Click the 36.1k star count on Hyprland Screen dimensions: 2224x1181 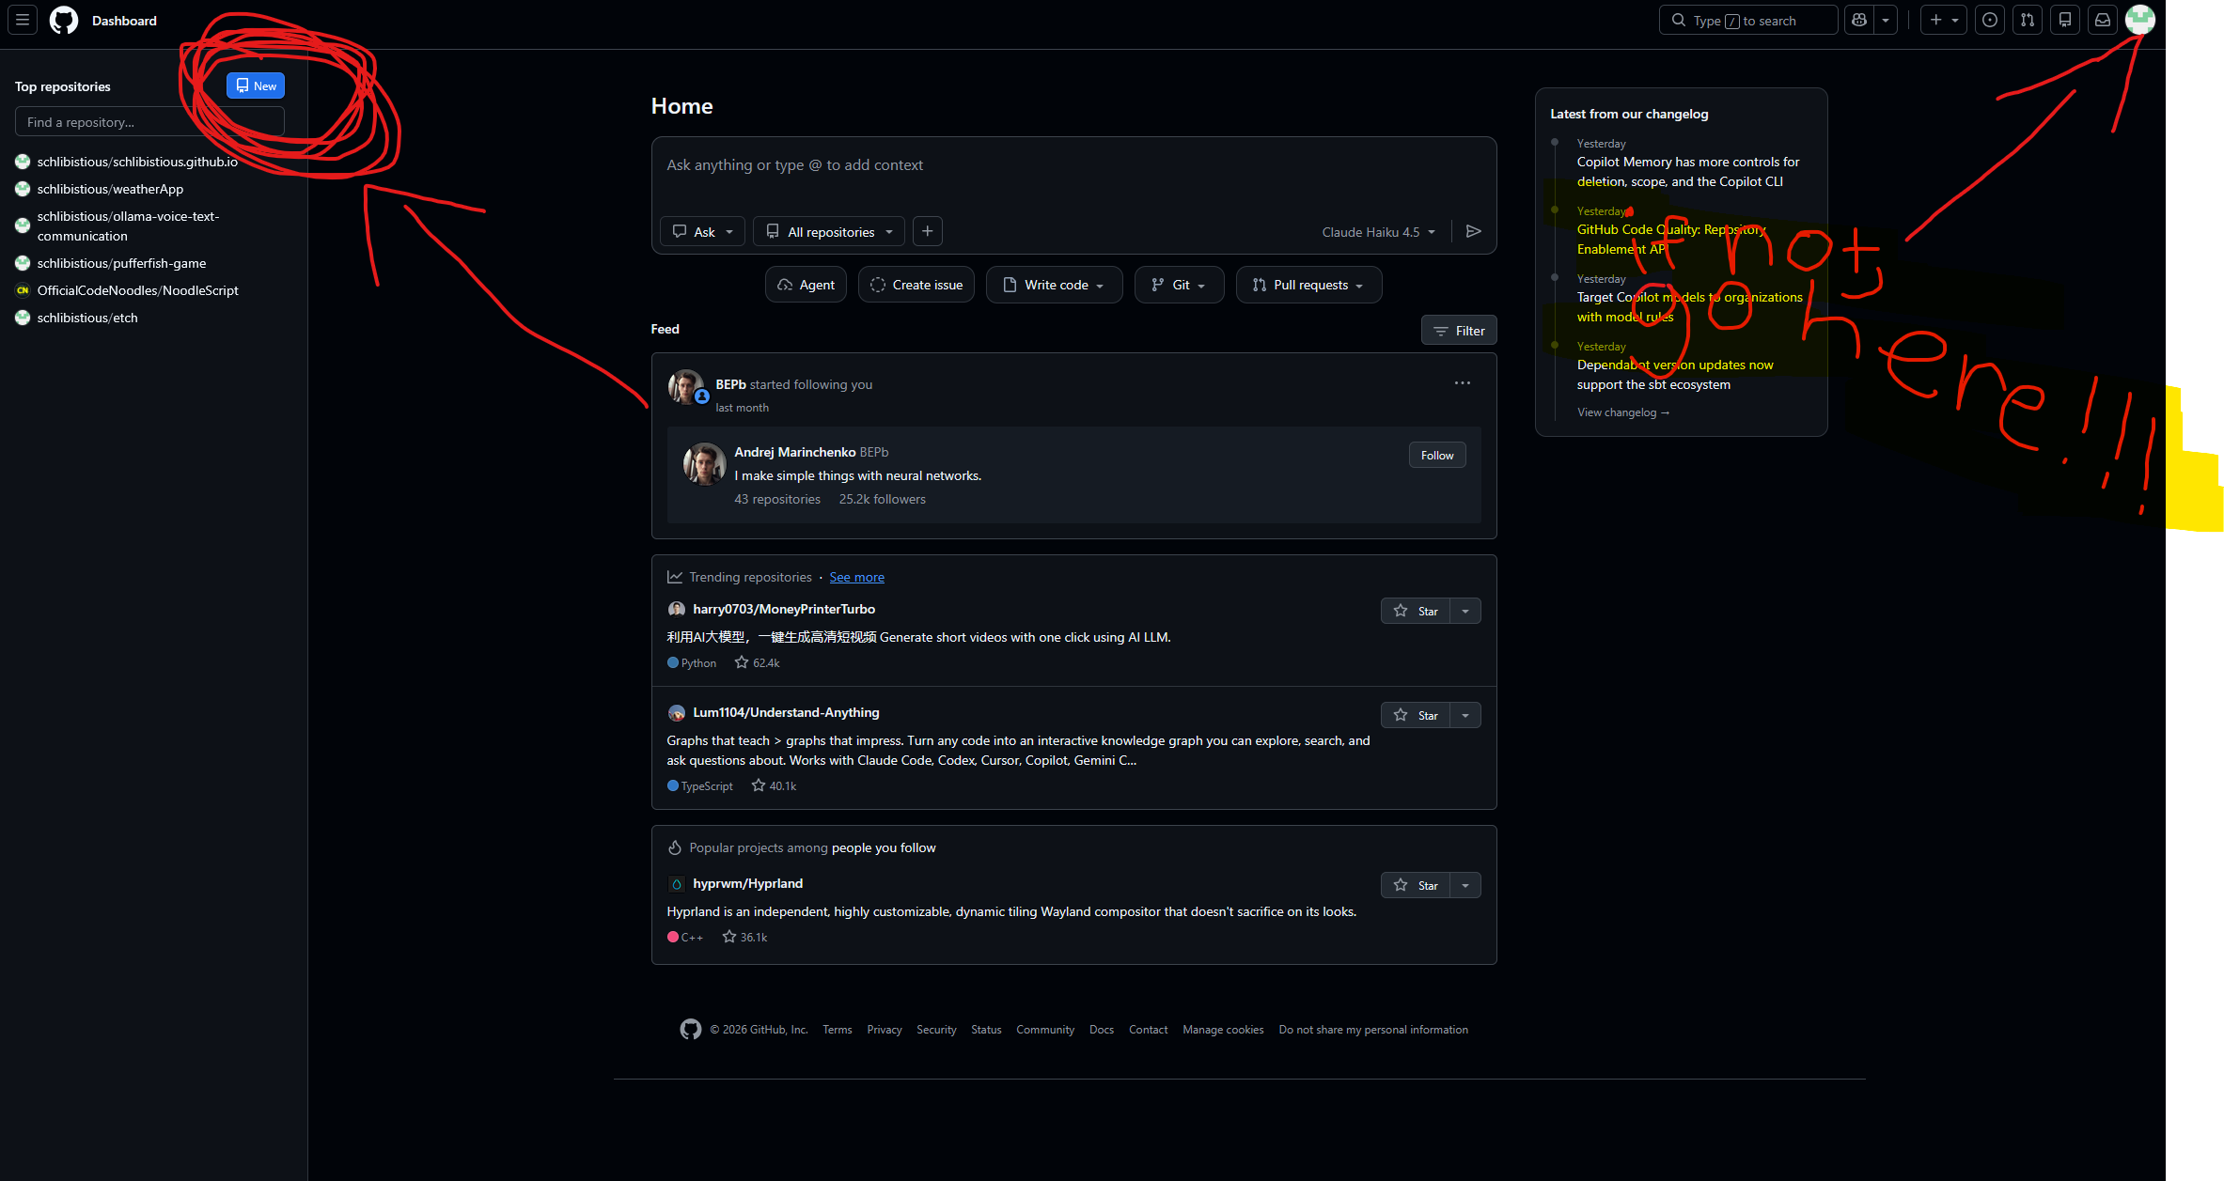point(744,937)
